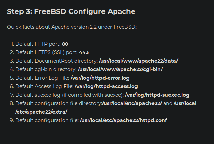This screenshot has width=214, height=144.
Task: Click the "Step 3: FreeBSD Configure Apache" heading
Action: (71, 11)
